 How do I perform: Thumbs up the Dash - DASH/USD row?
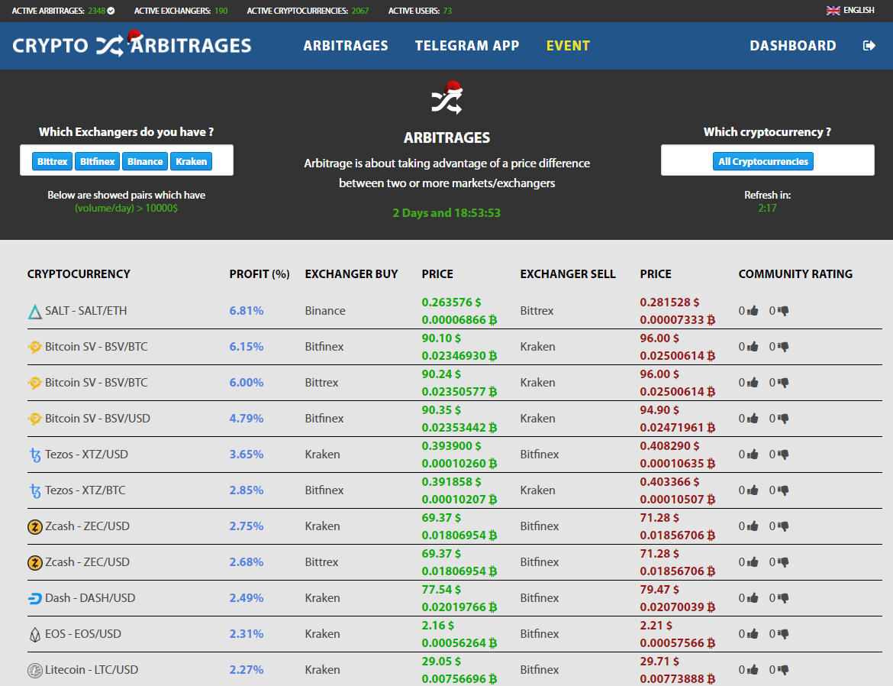click(x=753, y=598)
